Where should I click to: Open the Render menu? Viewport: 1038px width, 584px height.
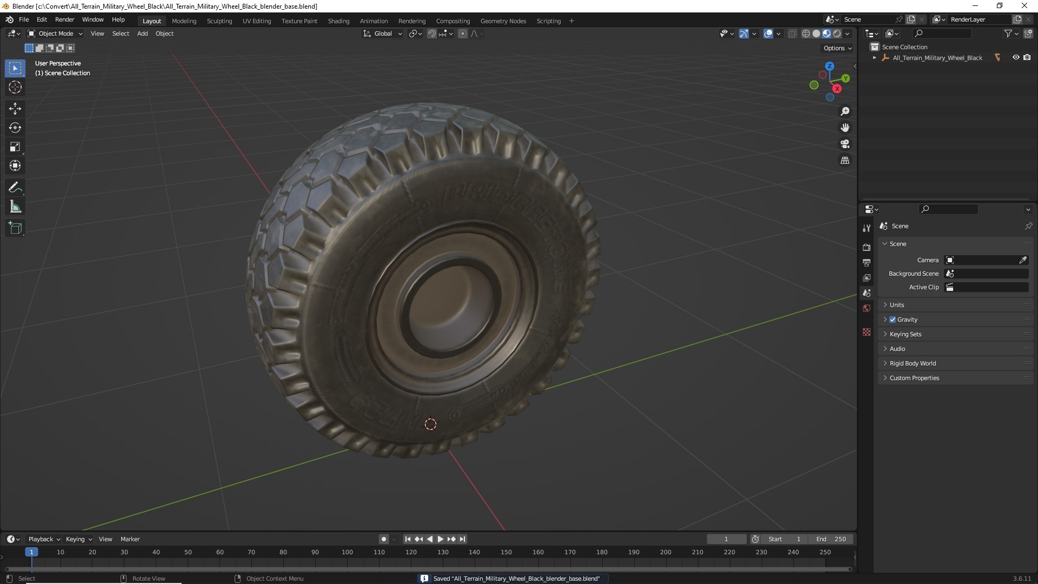point(64,19)
